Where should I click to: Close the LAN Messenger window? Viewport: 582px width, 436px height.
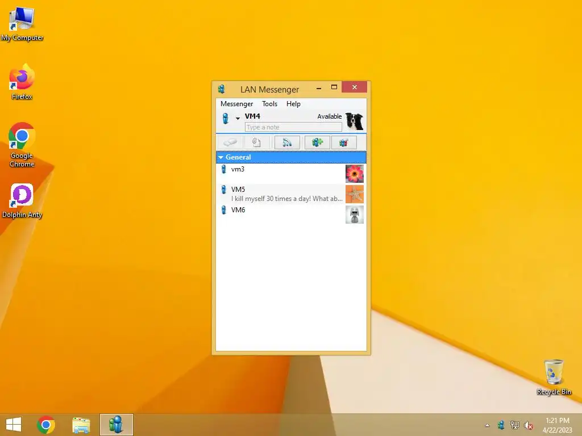point(355,87)
